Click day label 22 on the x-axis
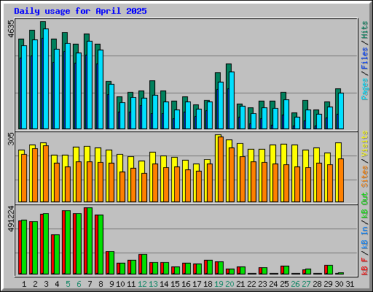This screenshot has width=373, height=292. [x=251, y=284]
